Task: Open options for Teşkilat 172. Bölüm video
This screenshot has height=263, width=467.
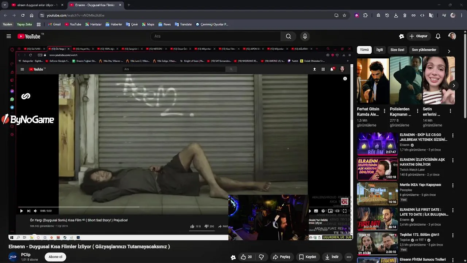Action: [453, 236]
